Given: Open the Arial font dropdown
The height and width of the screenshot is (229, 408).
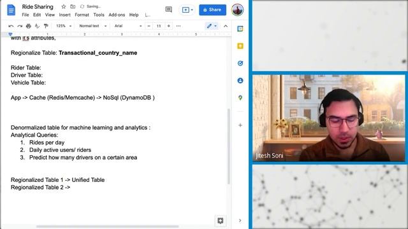Looking at the screenshot, I should click(128, 26).
